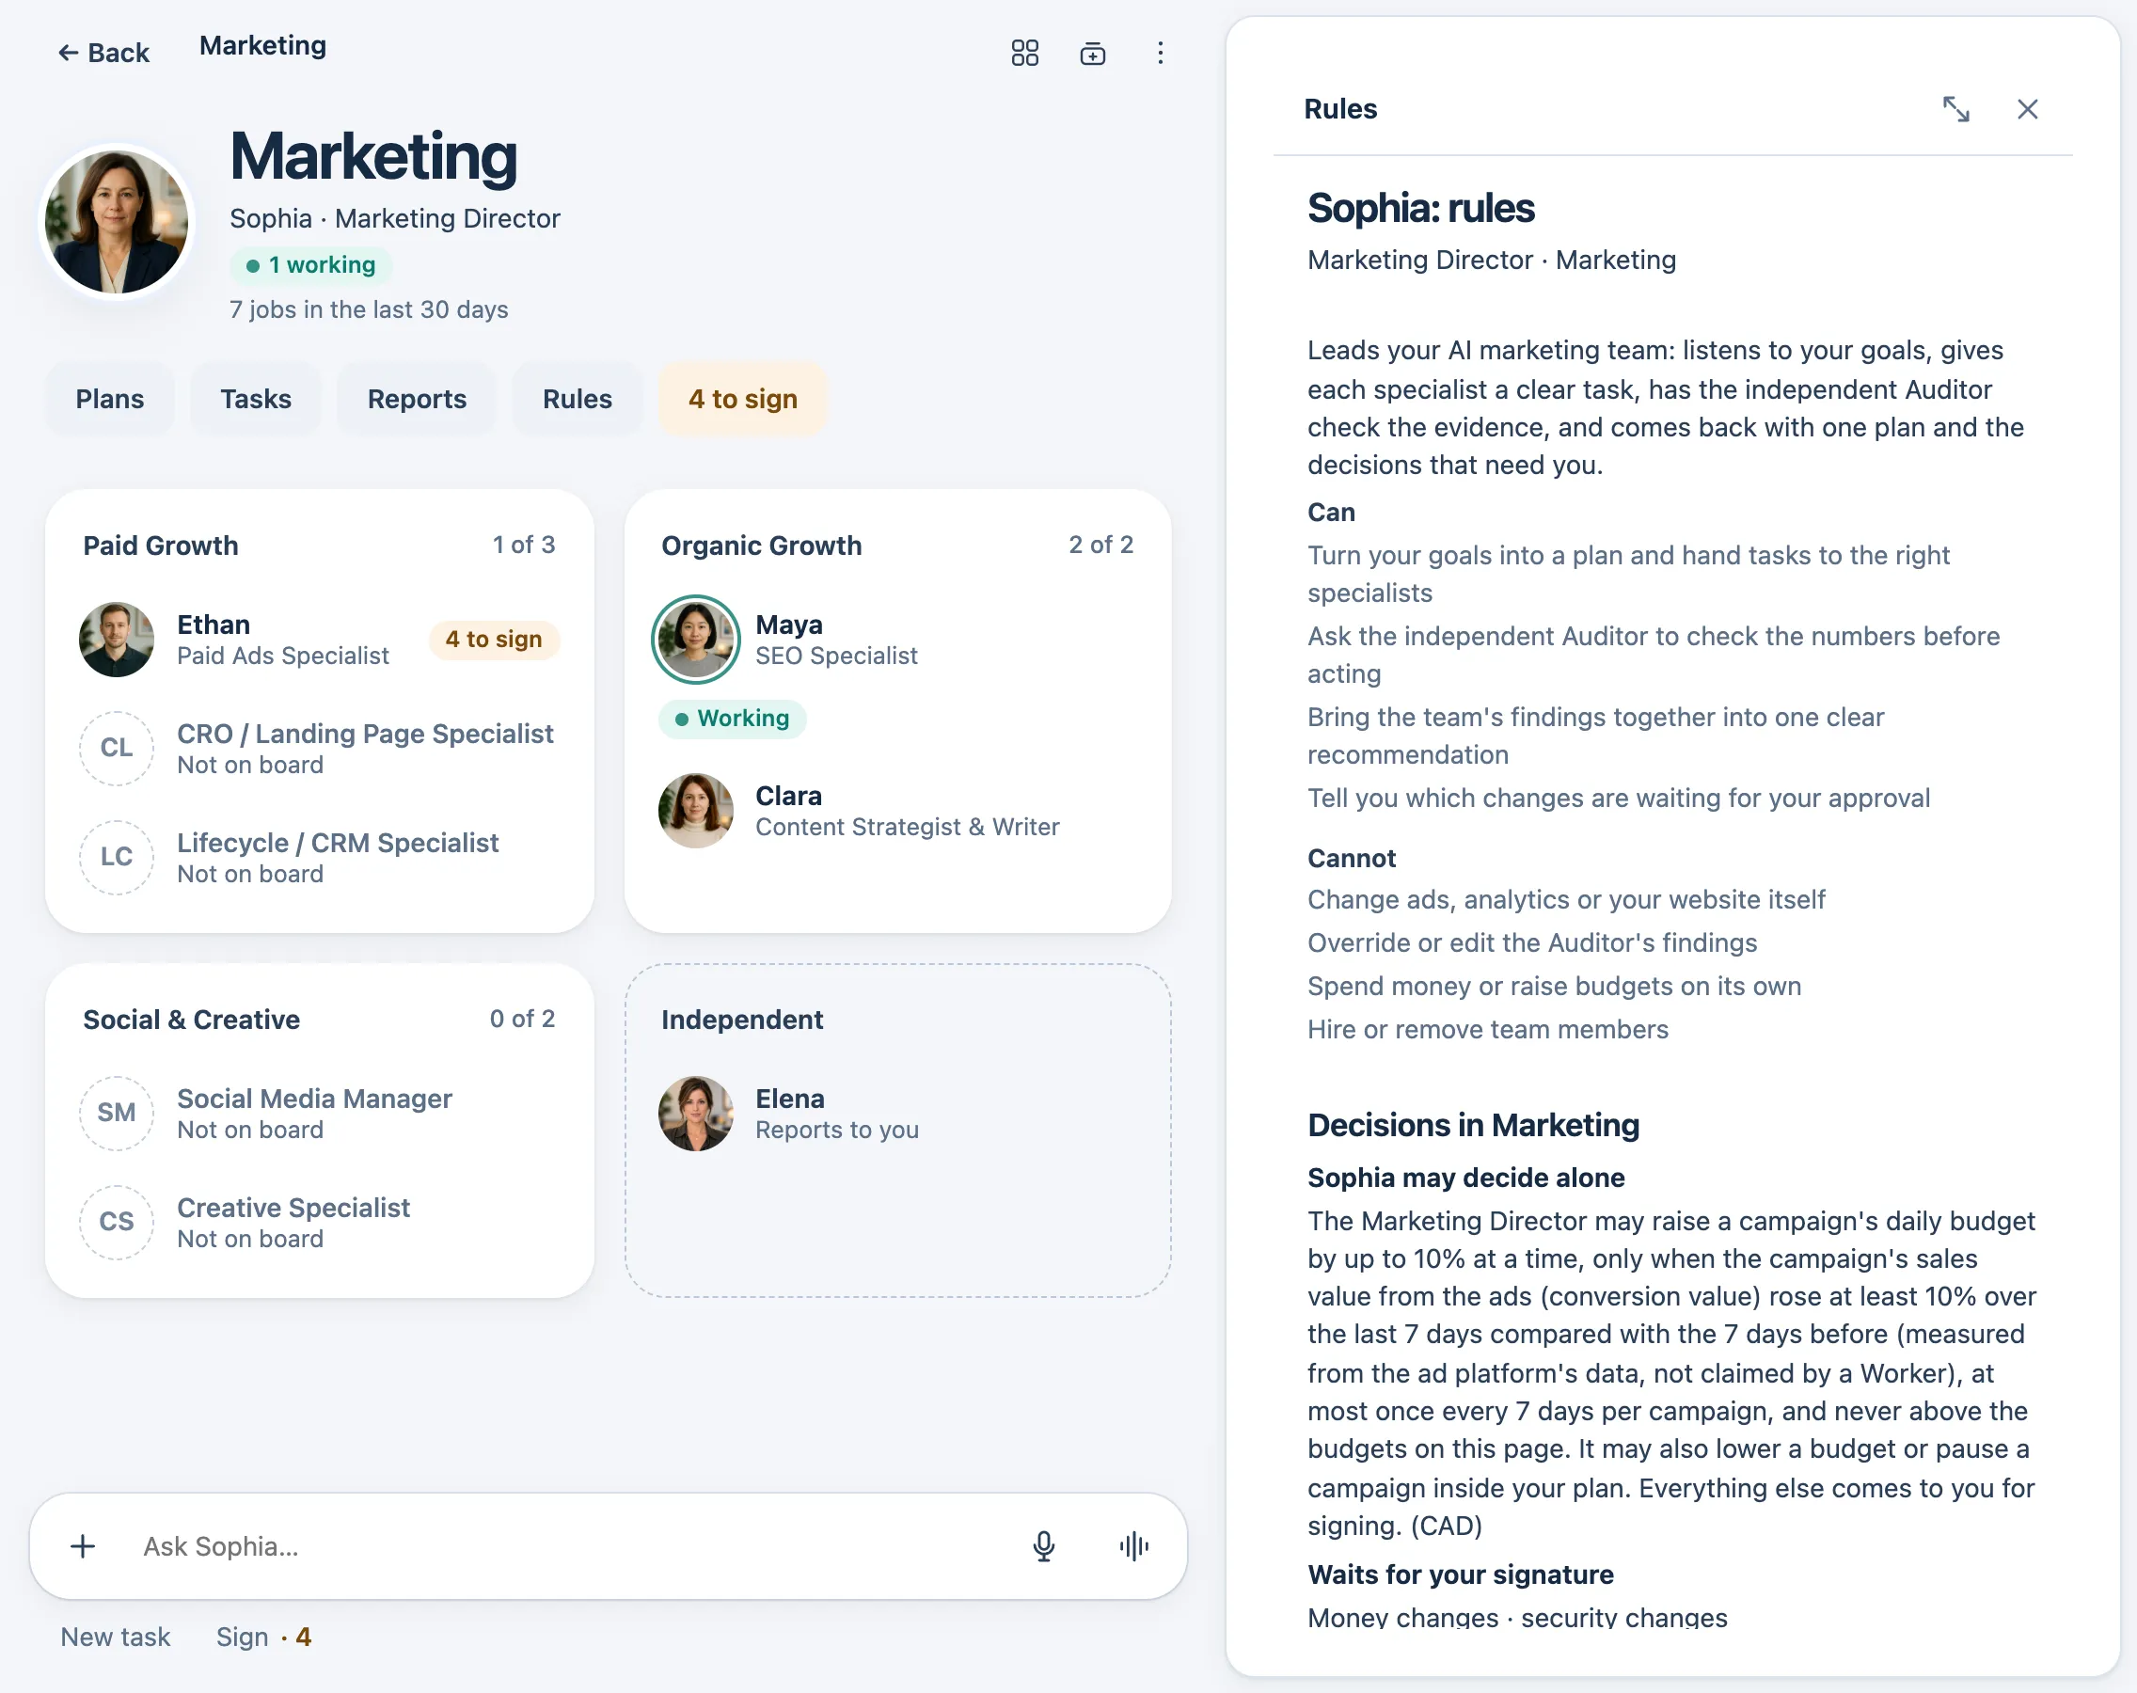This screenshot has height=1693, width=2137.
Task: Select the Rules tab
Action: (577, 399)
